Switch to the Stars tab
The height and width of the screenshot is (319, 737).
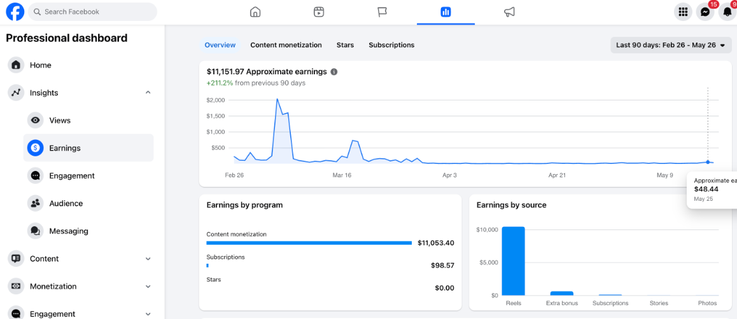345,45
